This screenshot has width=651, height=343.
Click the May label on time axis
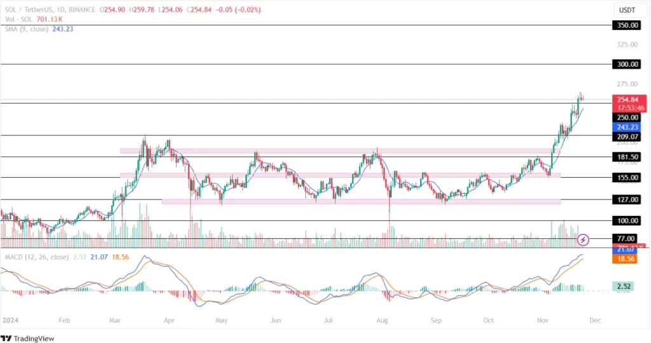click(221, 320)
